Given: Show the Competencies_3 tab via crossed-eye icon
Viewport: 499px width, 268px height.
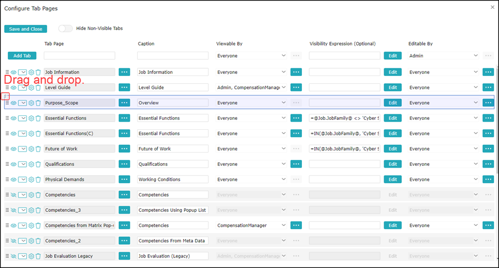Looking at the screenshot, I should point(14,210).
